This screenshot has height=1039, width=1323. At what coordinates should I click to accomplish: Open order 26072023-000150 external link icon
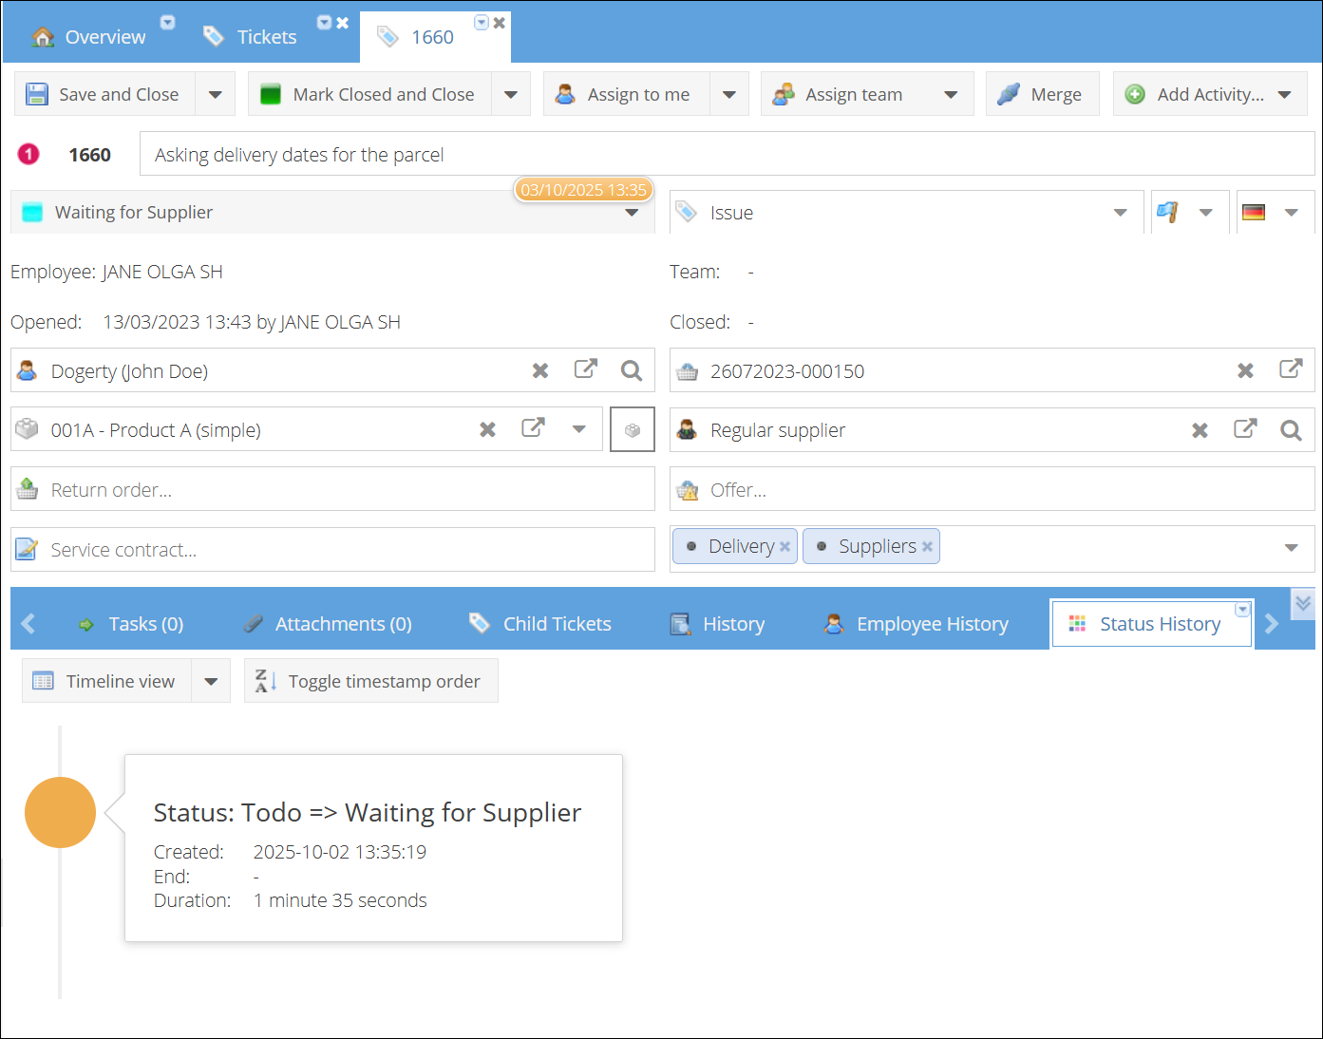coord(1290,370)
